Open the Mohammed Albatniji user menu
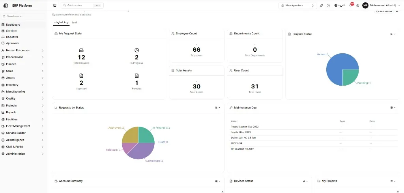Image resolution: width=404 pixels, height=193 pixels. tap(381, 6)
